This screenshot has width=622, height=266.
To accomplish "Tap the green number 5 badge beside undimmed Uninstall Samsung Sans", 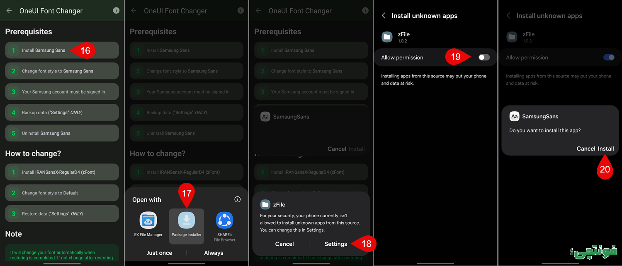I will coord(13,133).
